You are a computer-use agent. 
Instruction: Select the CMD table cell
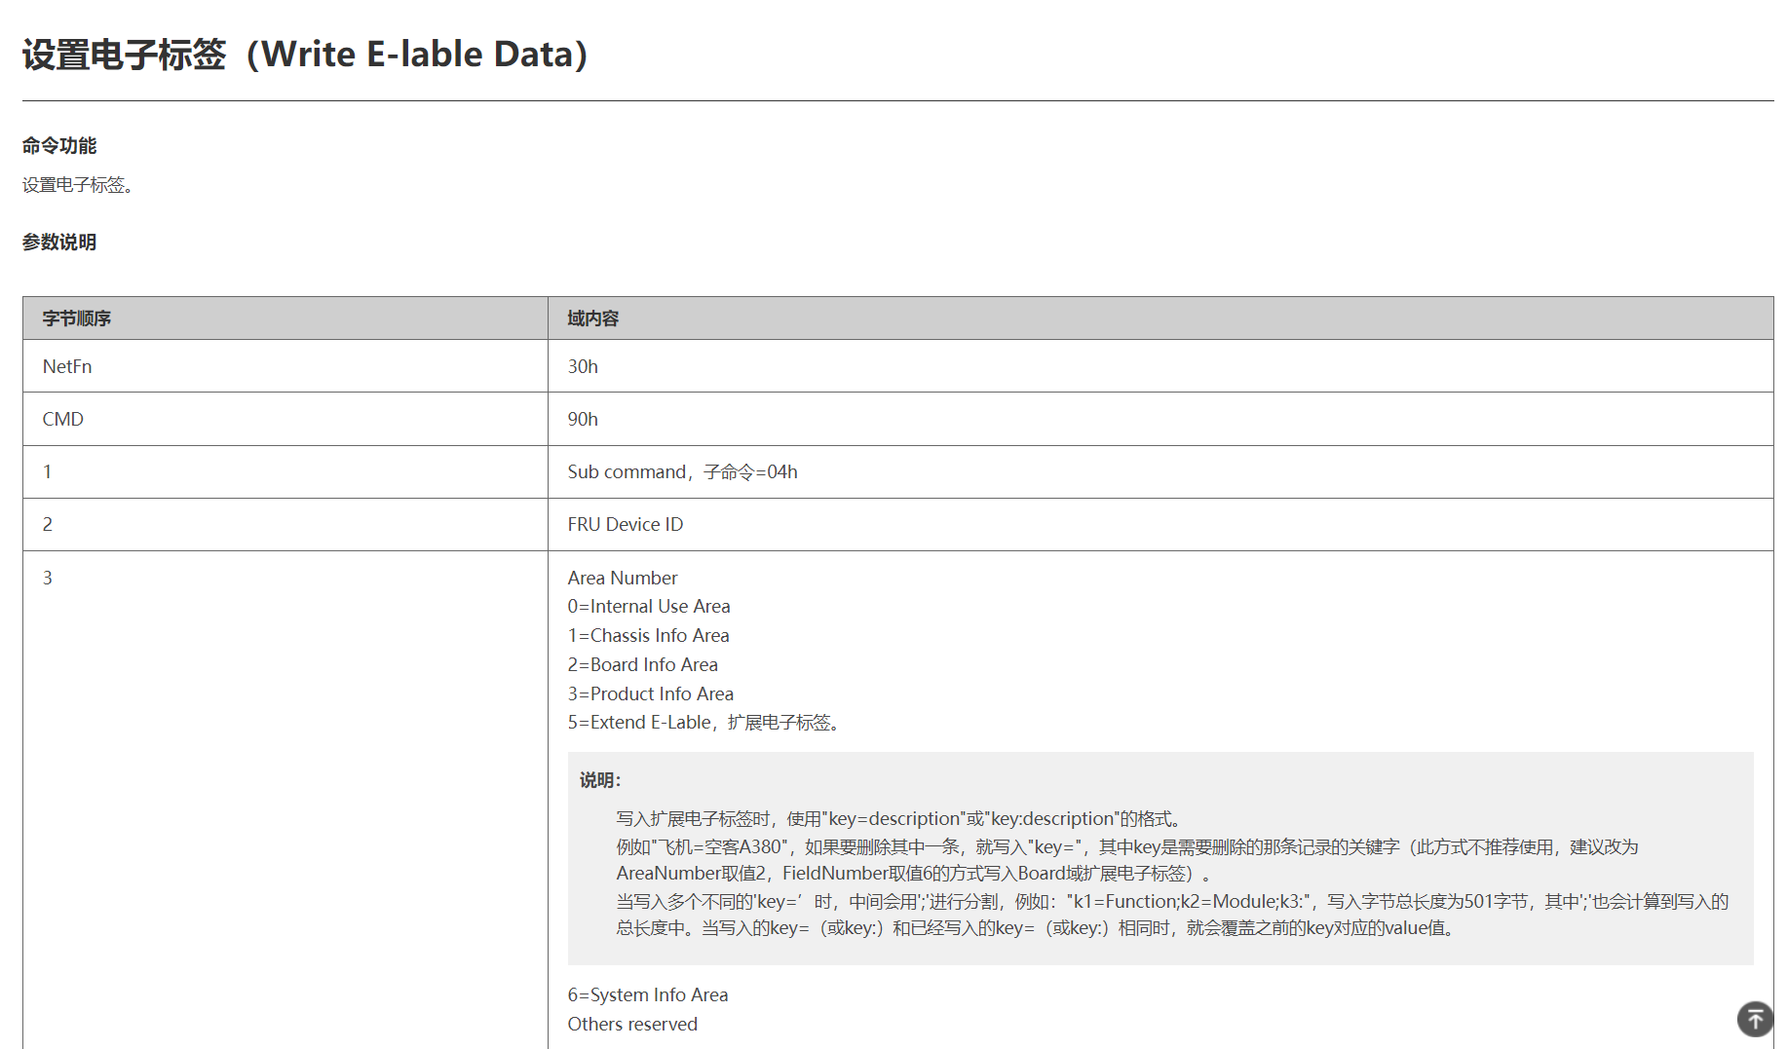click(x=63, y=419)
